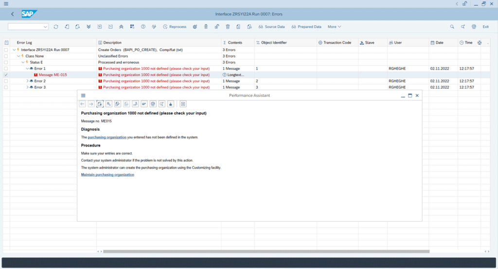Click the find icon in Performance Assistant toolbar
Viewport: 498px width, 269px height.
point(161,104)
